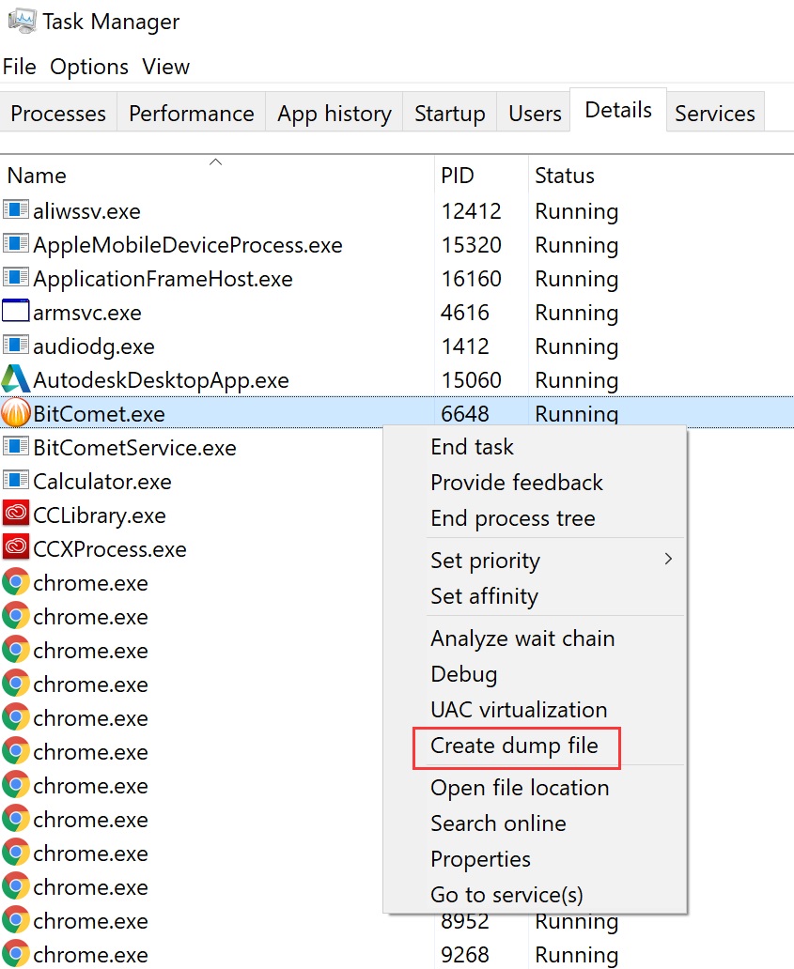Click the BitComet.exe orange icon
The width and height of the screenshot is (794, 969).
15,413
